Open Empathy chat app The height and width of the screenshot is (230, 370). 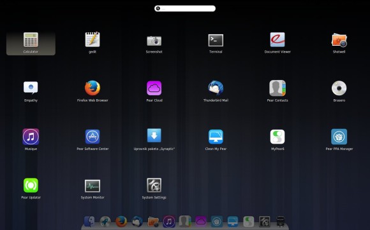tap(31, 88)
